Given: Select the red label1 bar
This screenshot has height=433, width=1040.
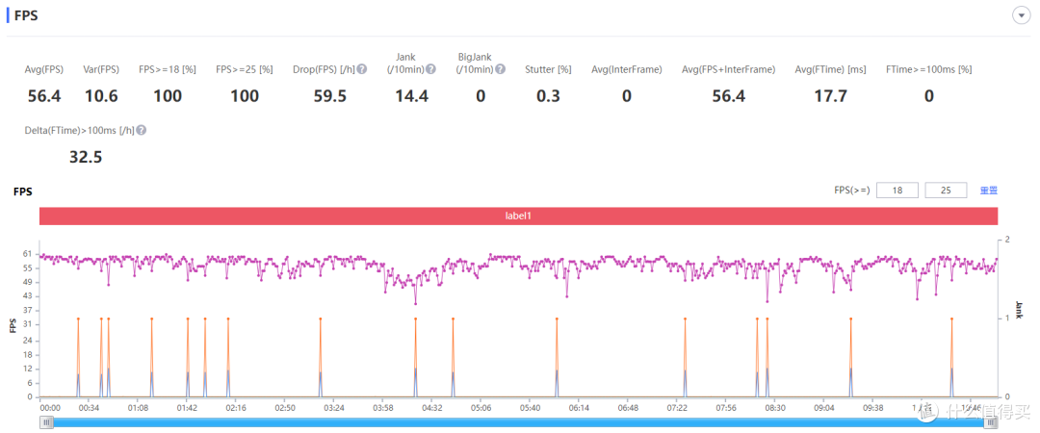Looking at the screenshot, I should point(518,216).
